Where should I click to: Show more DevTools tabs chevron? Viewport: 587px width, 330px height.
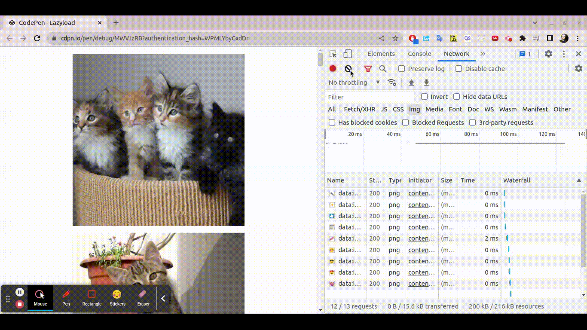(483, 54)
